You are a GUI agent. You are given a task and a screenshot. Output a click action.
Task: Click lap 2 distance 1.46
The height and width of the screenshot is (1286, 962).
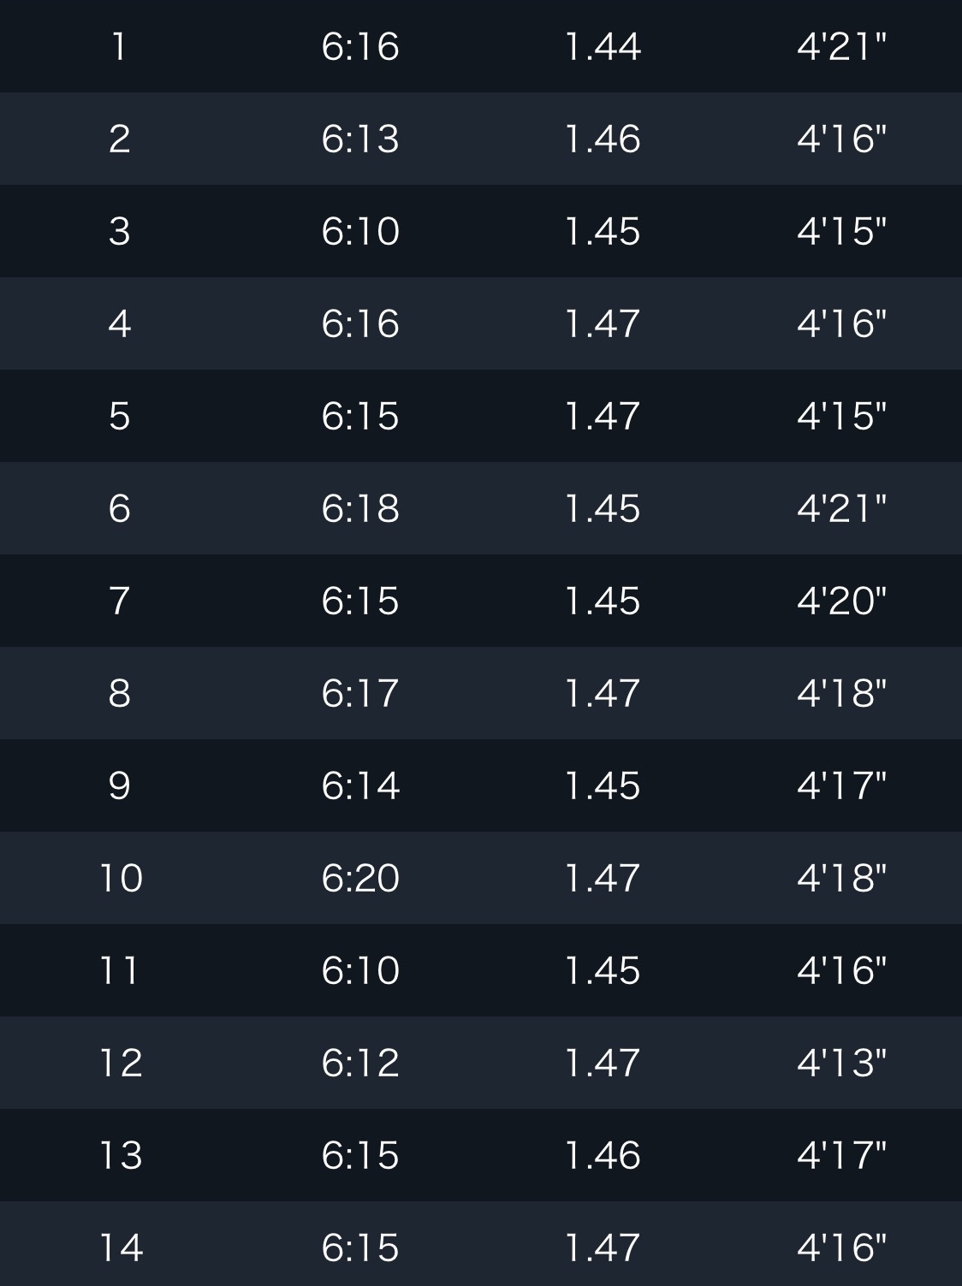point(603,139)
